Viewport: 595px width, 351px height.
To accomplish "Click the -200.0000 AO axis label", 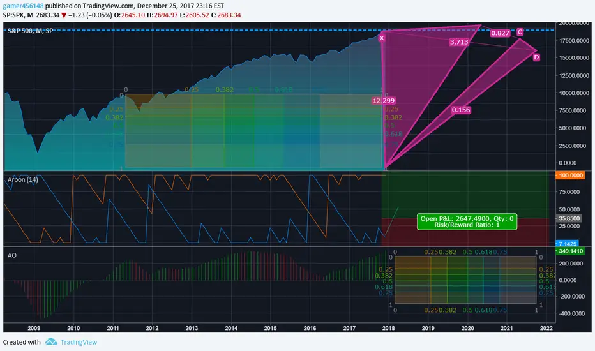I will click(571, 297).
